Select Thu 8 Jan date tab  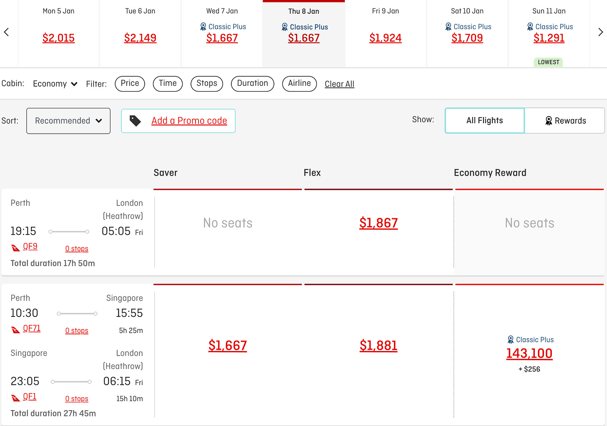coord(303,33)
